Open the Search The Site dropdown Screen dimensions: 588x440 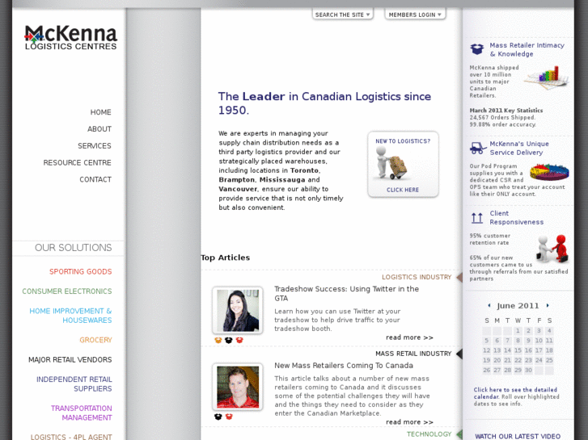[x=343, y=15]
